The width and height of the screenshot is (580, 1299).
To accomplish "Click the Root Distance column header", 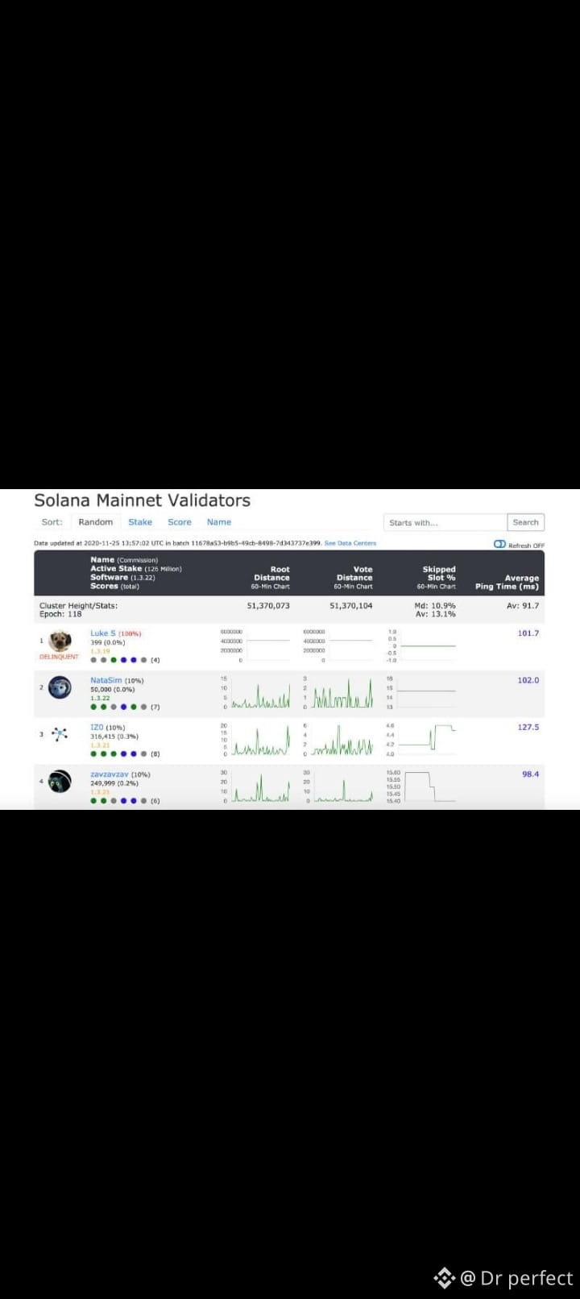I will tap(271, 577).
